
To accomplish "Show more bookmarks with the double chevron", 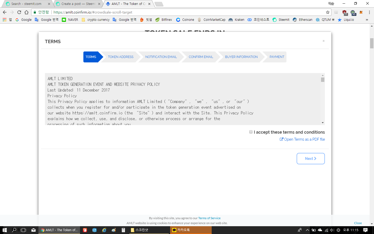I will click(x=367, y=19).
